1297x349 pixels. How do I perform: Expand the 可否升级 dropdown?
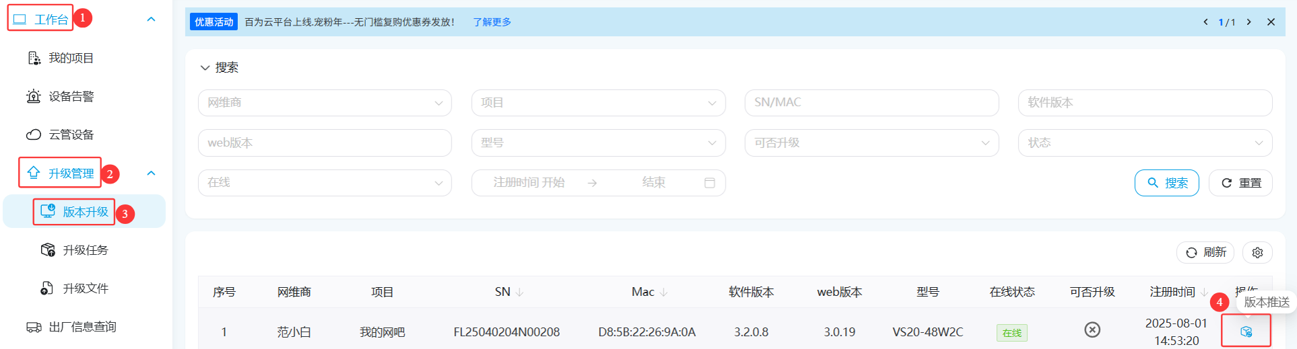(x=871, y=143)
